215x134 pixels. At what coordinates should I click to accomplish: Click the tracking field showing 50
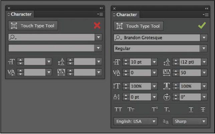coord(190,73)
